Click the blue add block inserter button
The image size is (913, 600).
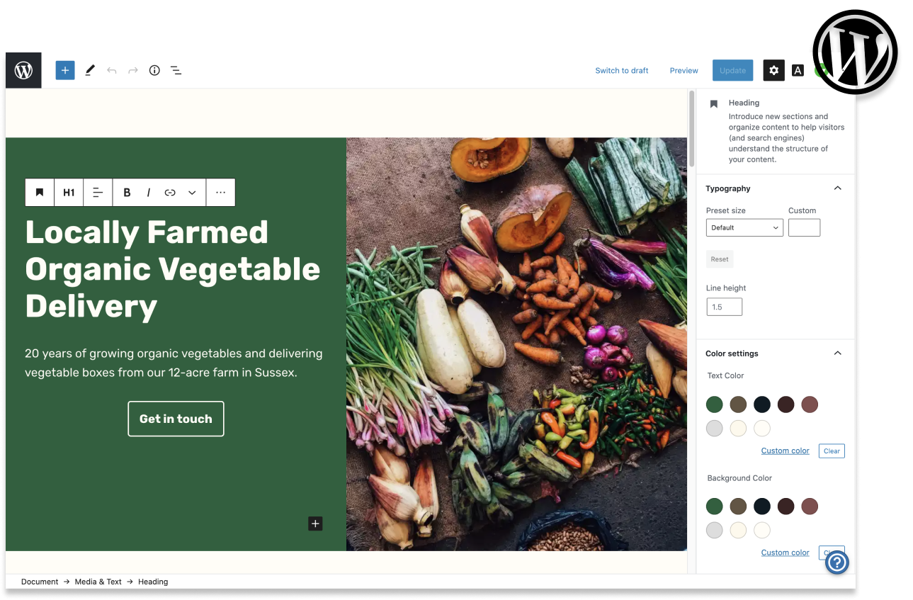[65, 70]
